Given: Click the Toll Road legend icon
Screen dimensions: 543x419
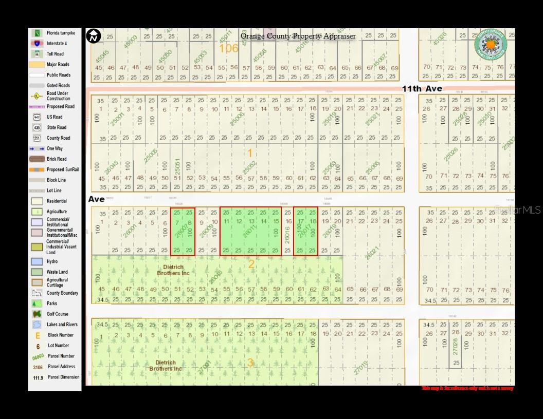Looking at the screenshot, I should (x=37, y=54).
